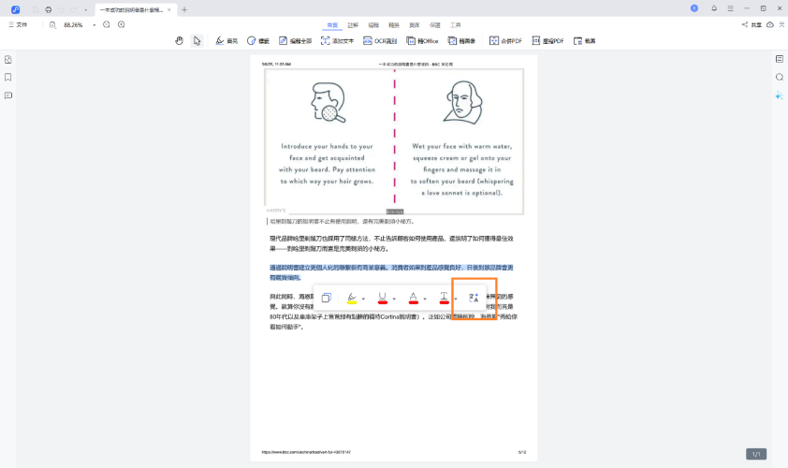Open the File menu

click(18, 24)
